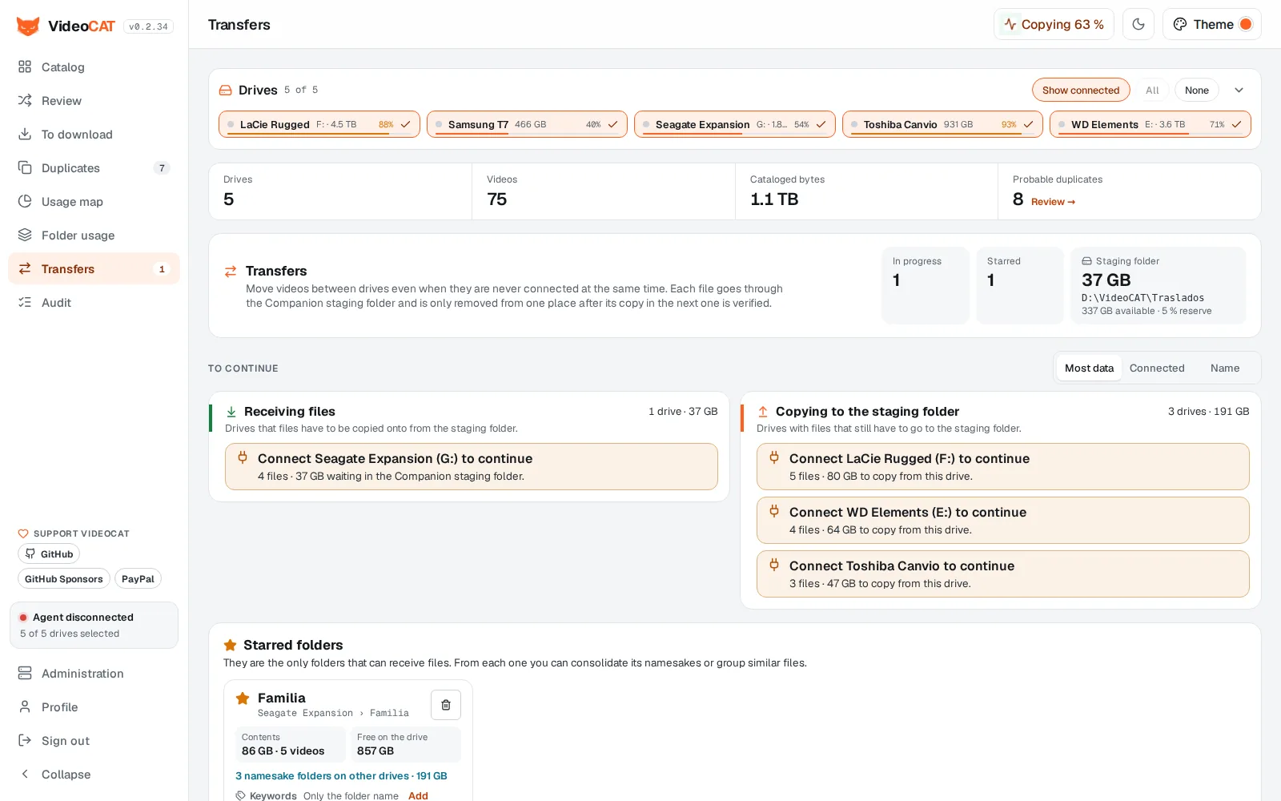
Task: Click the Sign out door icon
Action: [x=25, y=740]
